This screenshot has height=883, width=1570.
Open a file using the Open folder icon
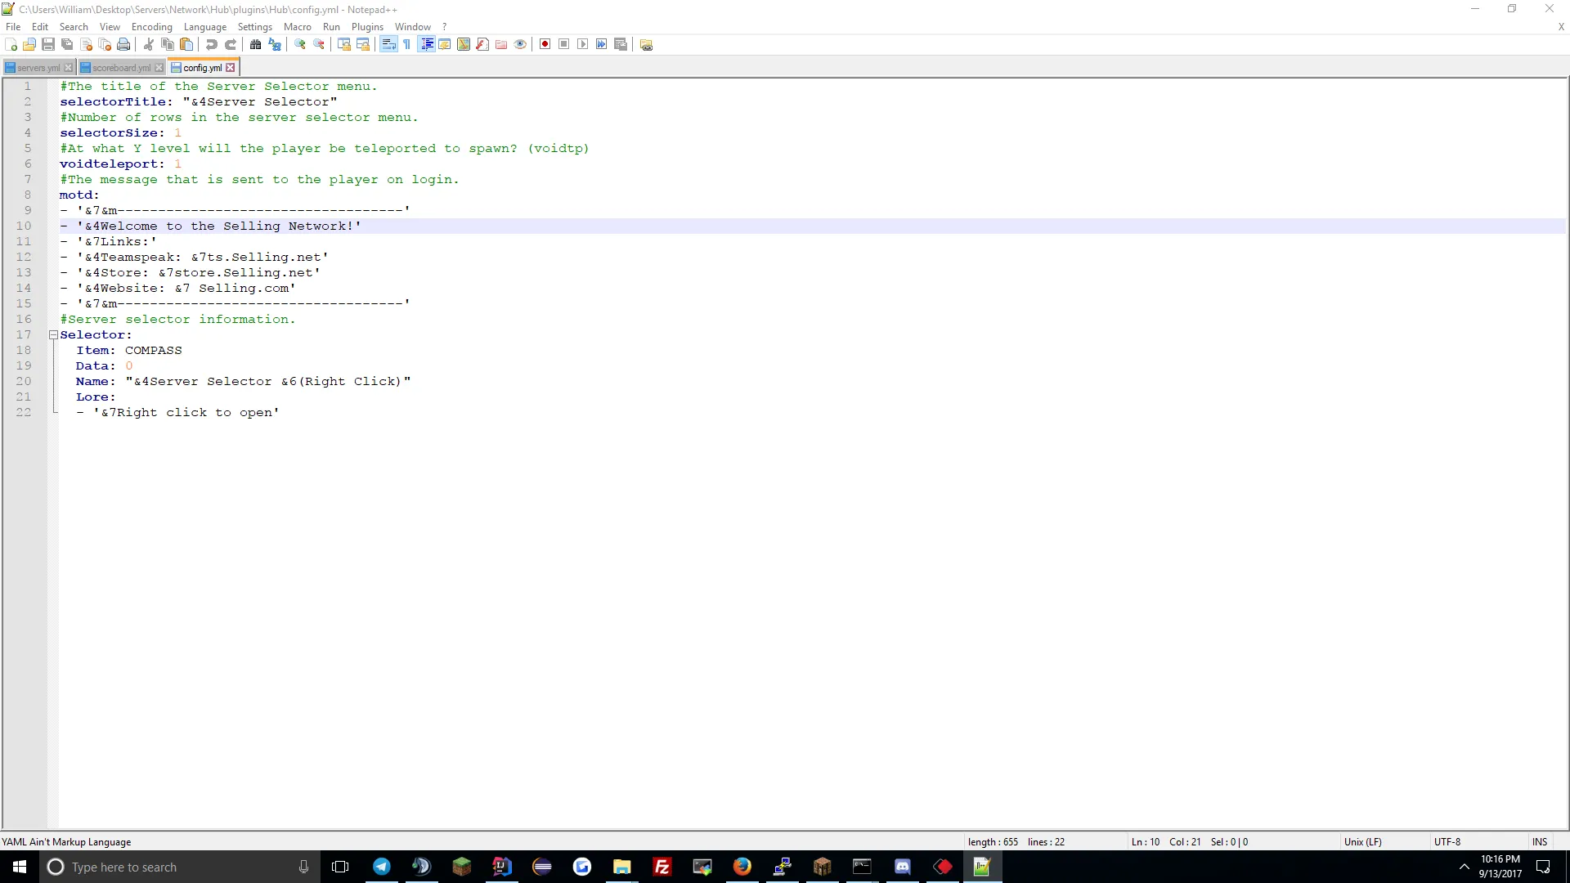click(x=29, y=44)
